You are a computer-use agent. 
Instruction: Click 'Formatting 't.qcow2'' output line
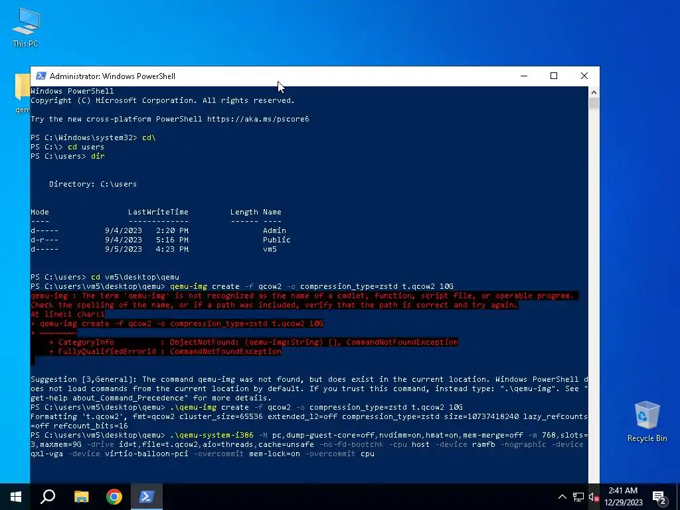pyautogui.click(x=309, y=421)
